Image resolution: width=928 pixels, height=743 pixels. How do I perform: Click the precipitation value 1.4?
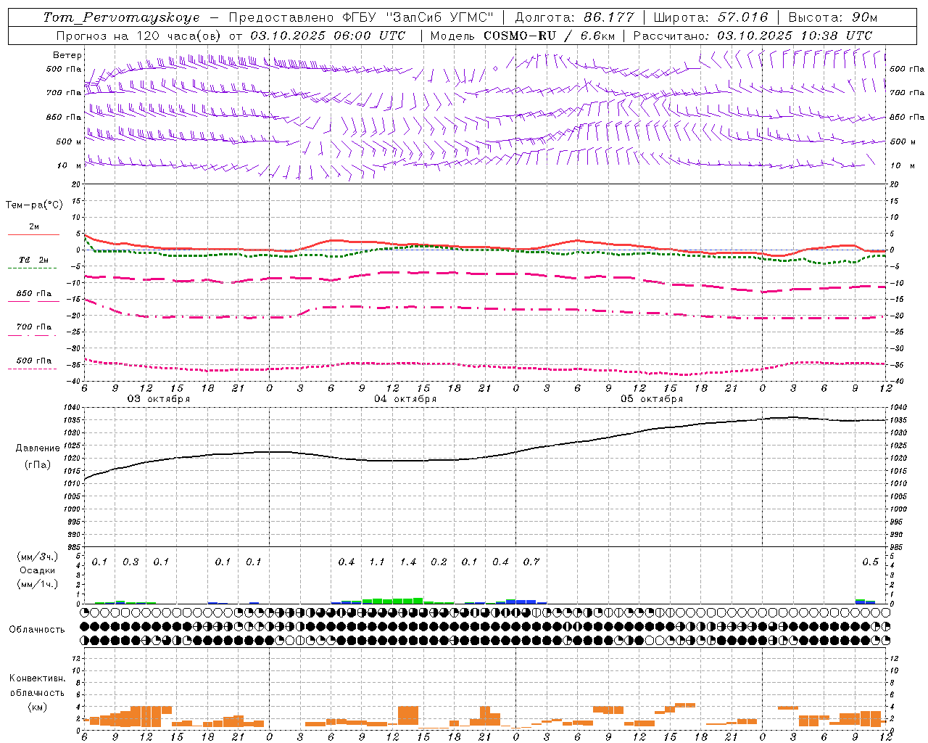tap(408, 562)
